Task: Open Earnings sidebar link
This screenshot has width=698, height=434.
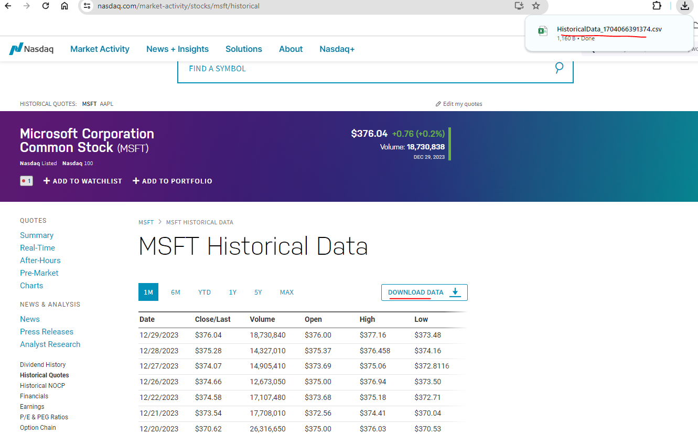Action: pyautogui.click(x=32, y=407)
